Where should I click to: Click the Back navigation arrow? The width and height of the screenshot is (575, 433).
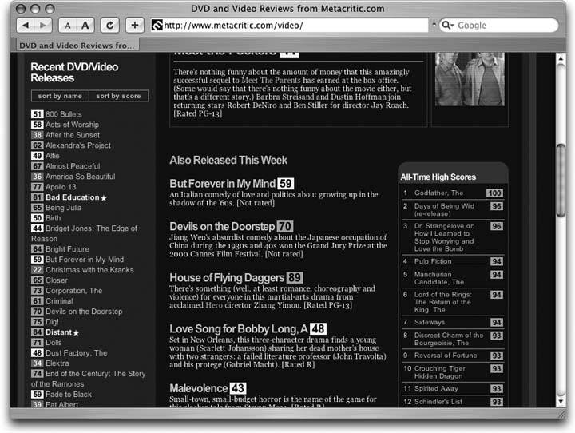click(25, 26)
